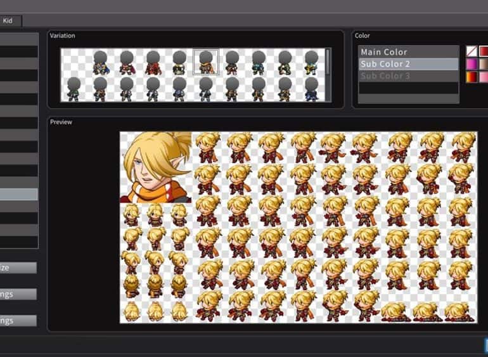Viewport: 488px width, 357px height.
Task: Select Main Color in the Color list
Action: (x=408, y=52)
